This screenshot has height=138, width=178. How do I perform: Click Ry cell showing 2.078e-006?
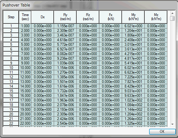click(65, 105)
